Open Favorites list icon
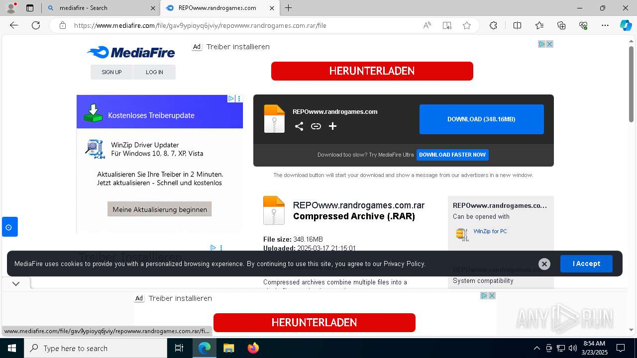637x358 pixels. (x=539, y=25)
